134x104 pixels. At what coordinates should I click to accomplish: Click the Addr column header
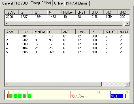[x=12, y=32]
